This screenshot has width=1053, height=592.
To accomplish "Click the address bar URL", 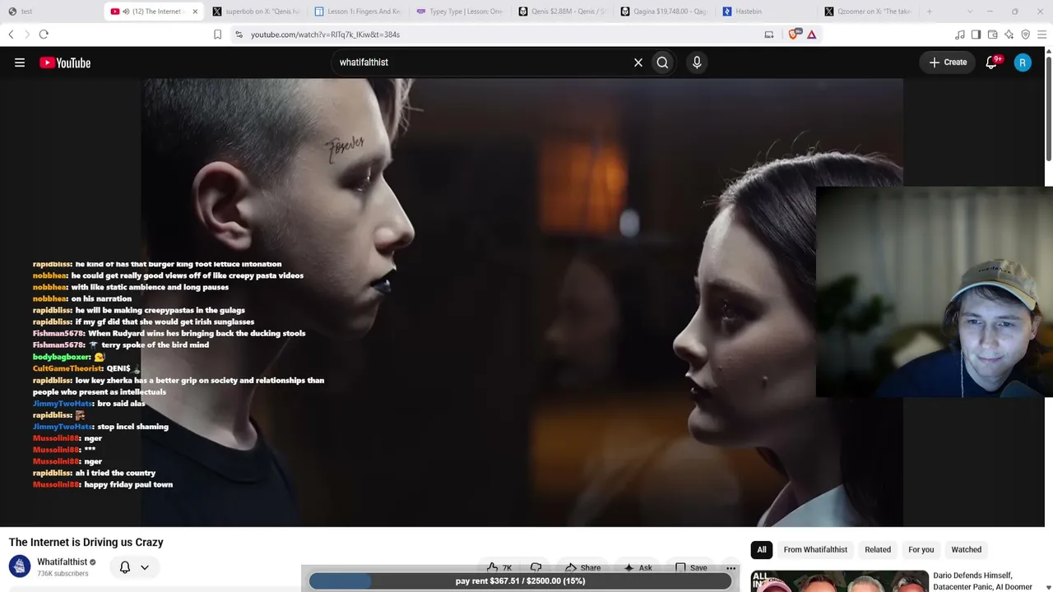I will click(x=325, y=35).
